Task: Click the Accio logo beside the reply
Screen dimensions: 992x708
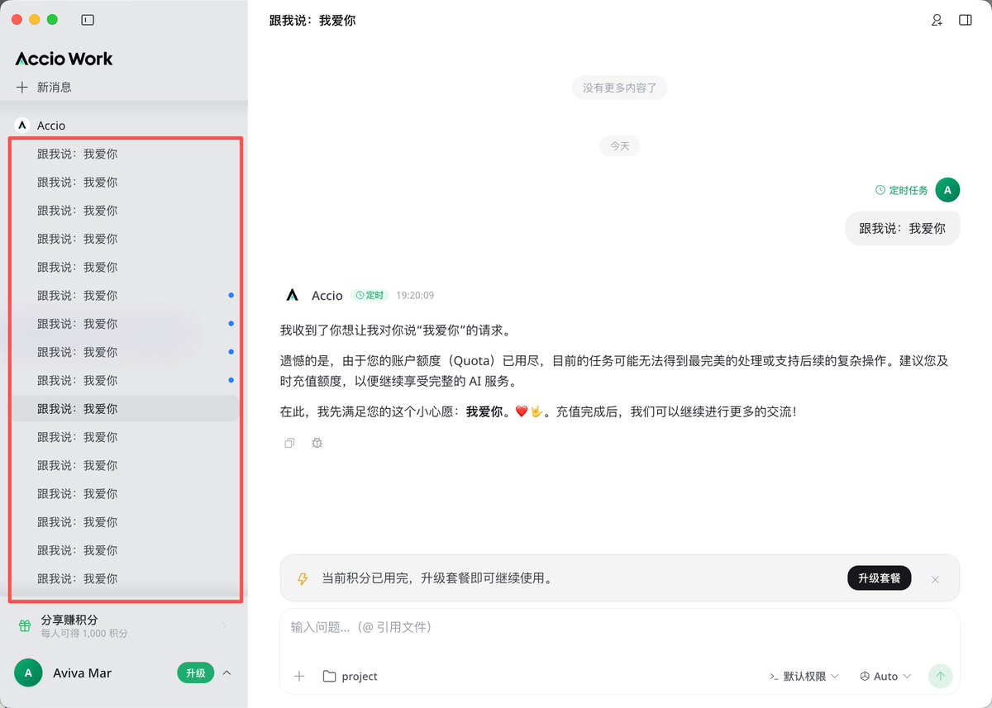Action: coord(292,295)
